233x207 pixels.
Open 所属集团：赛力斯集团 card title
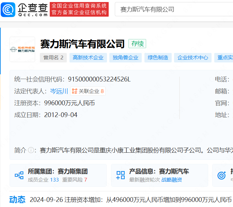pyautogui.click(x=58, y=171)
